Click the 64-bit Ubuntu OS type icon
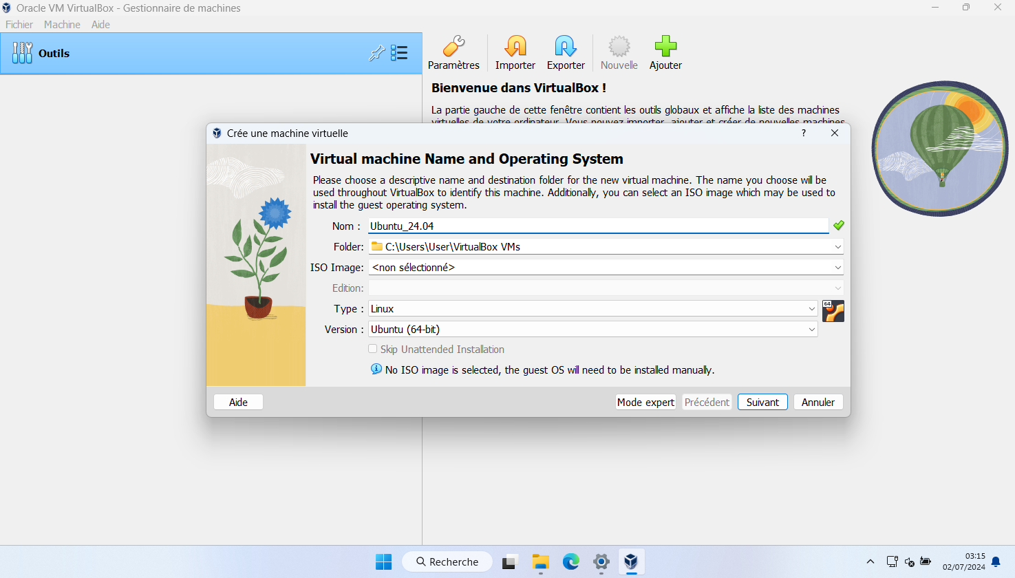The height and width of the screenshot is (578, 1015). click(833, 311)
